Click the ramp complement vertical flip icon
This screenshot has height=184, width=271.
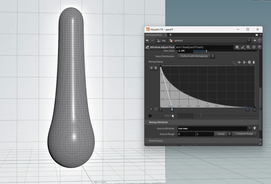[x=244, y=62]
